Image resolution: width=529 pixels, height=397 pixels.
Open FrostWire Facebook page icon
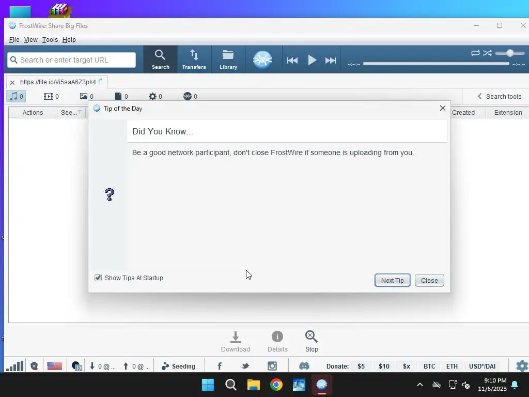(x=220, y=366)
